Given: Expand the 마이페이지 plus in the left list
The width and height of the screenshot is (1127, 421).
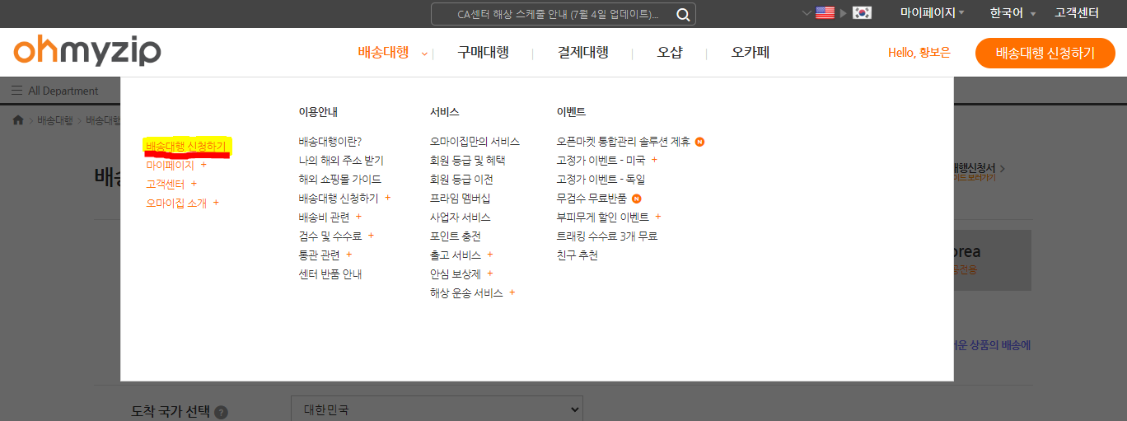Looking at the screenshot, I should (203, 165).
